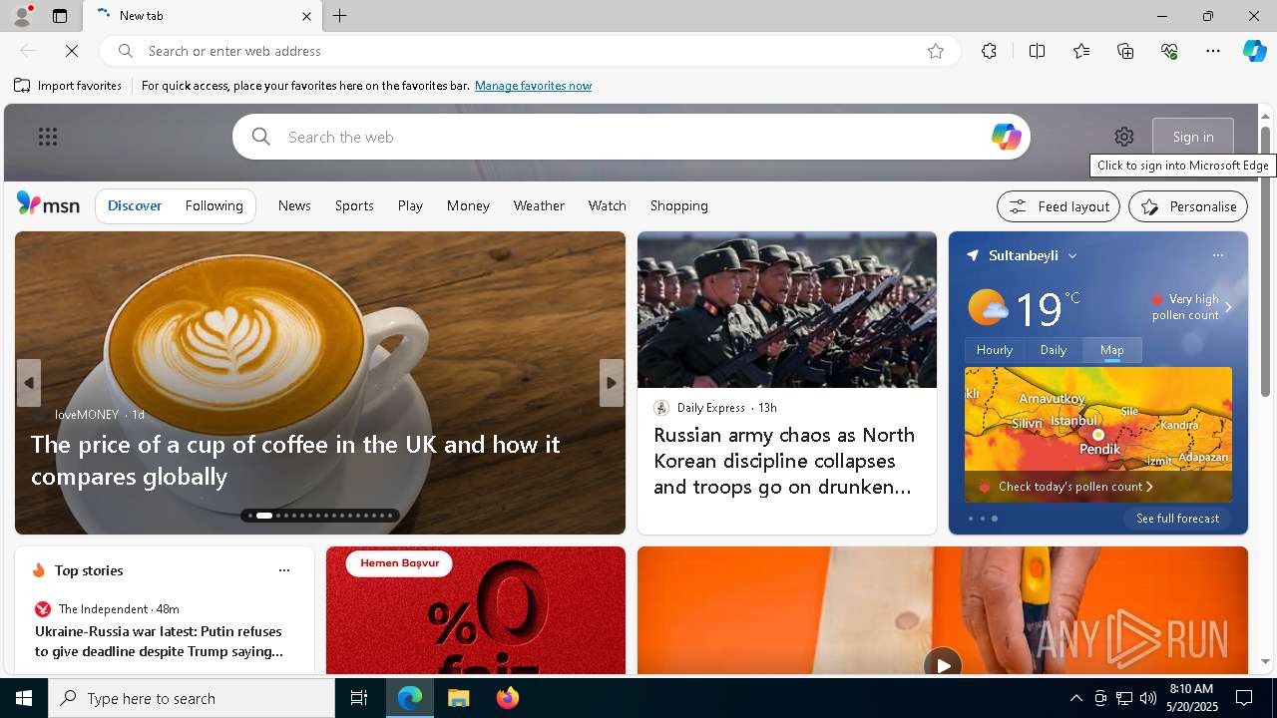Select Daily weather tab

tap(1054, 350)
